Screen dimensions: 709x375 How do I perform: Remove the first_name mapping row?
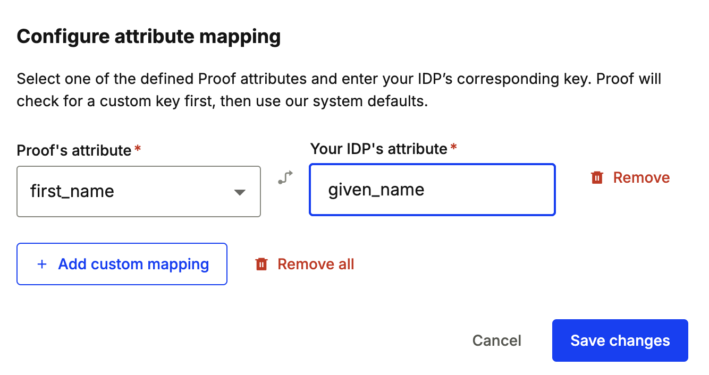[x=630, y=177]
